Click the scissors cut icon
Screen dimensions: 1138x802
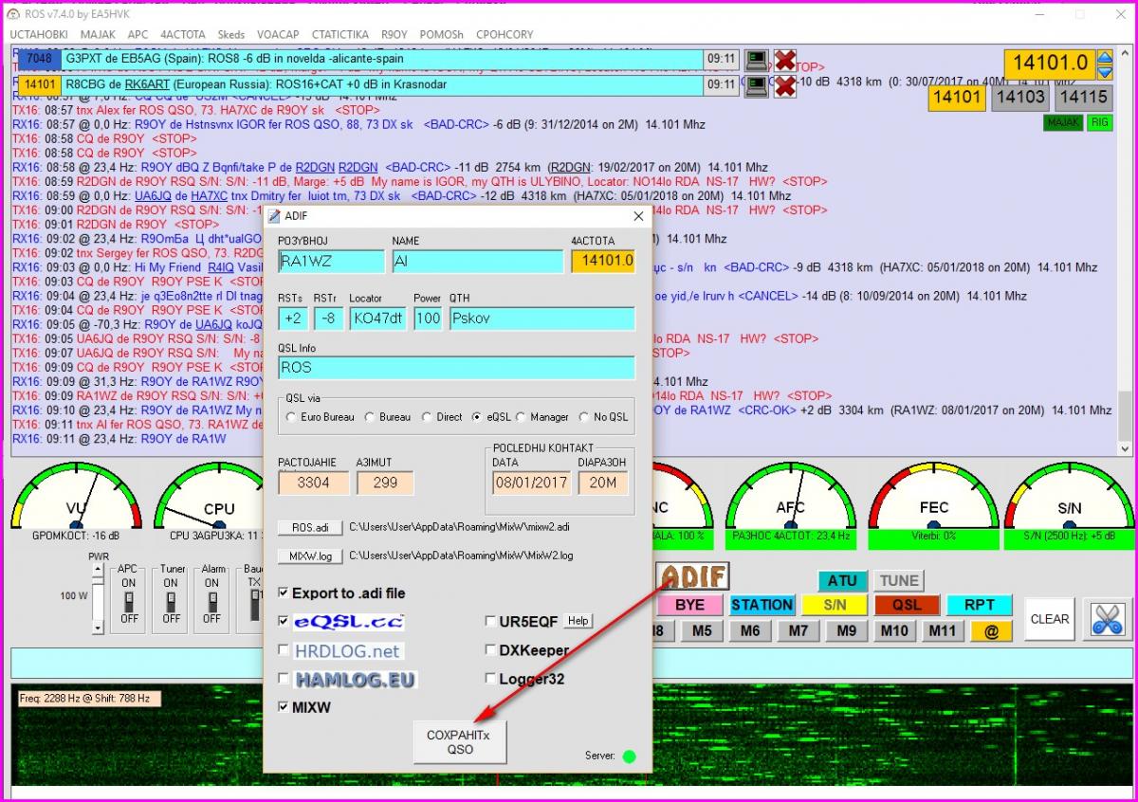coord(1106,619)
